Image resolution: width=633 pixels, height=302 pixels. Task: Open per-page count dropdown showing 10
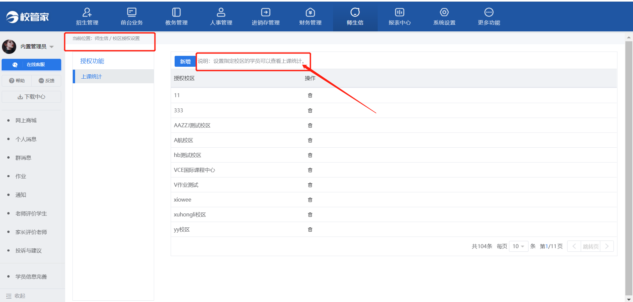(518, 246)
